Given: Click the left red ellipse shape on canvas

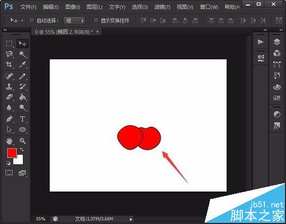Looking at the screenshot, I should coord(130,137).
